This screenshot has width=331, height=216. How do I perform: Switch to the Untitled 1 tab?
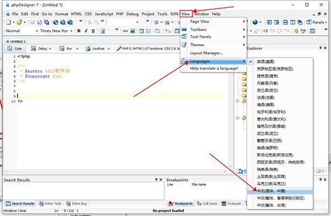click(15, 41)
